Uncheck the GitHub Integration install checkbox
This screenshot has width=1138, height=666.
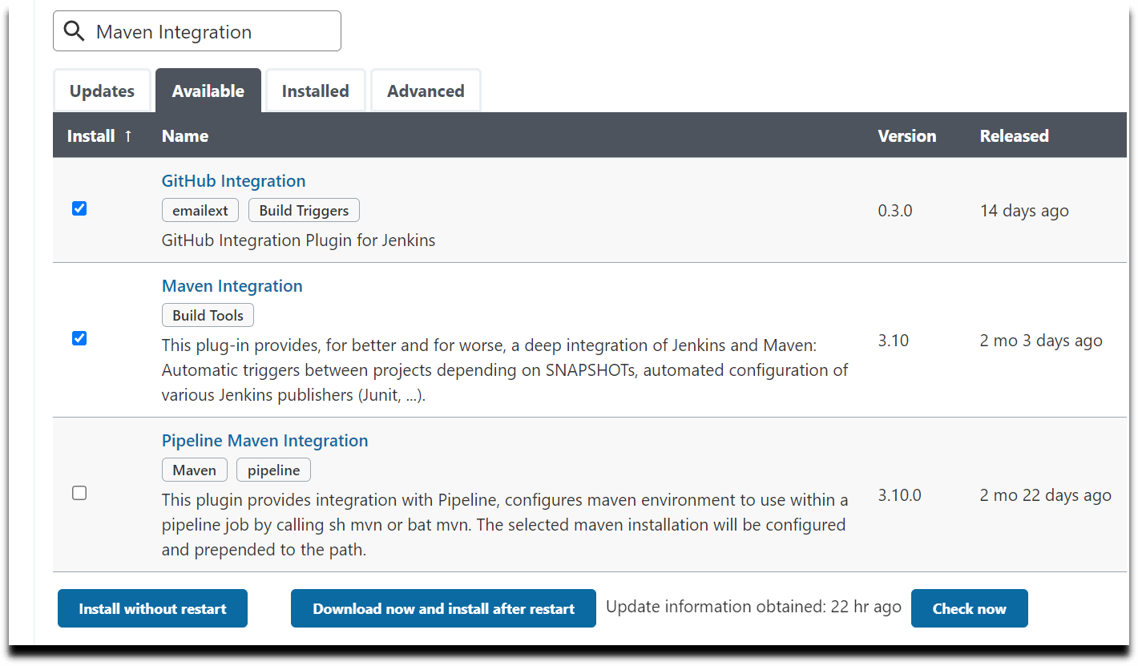[x=79, y=208]
